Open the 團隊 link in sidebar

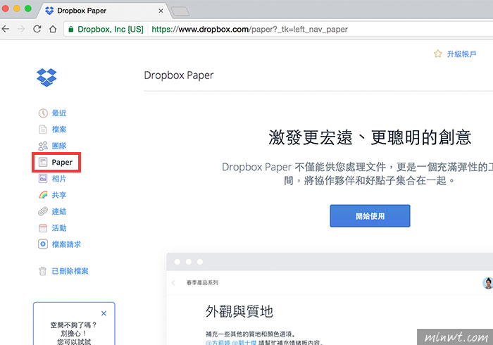[59, 146]
